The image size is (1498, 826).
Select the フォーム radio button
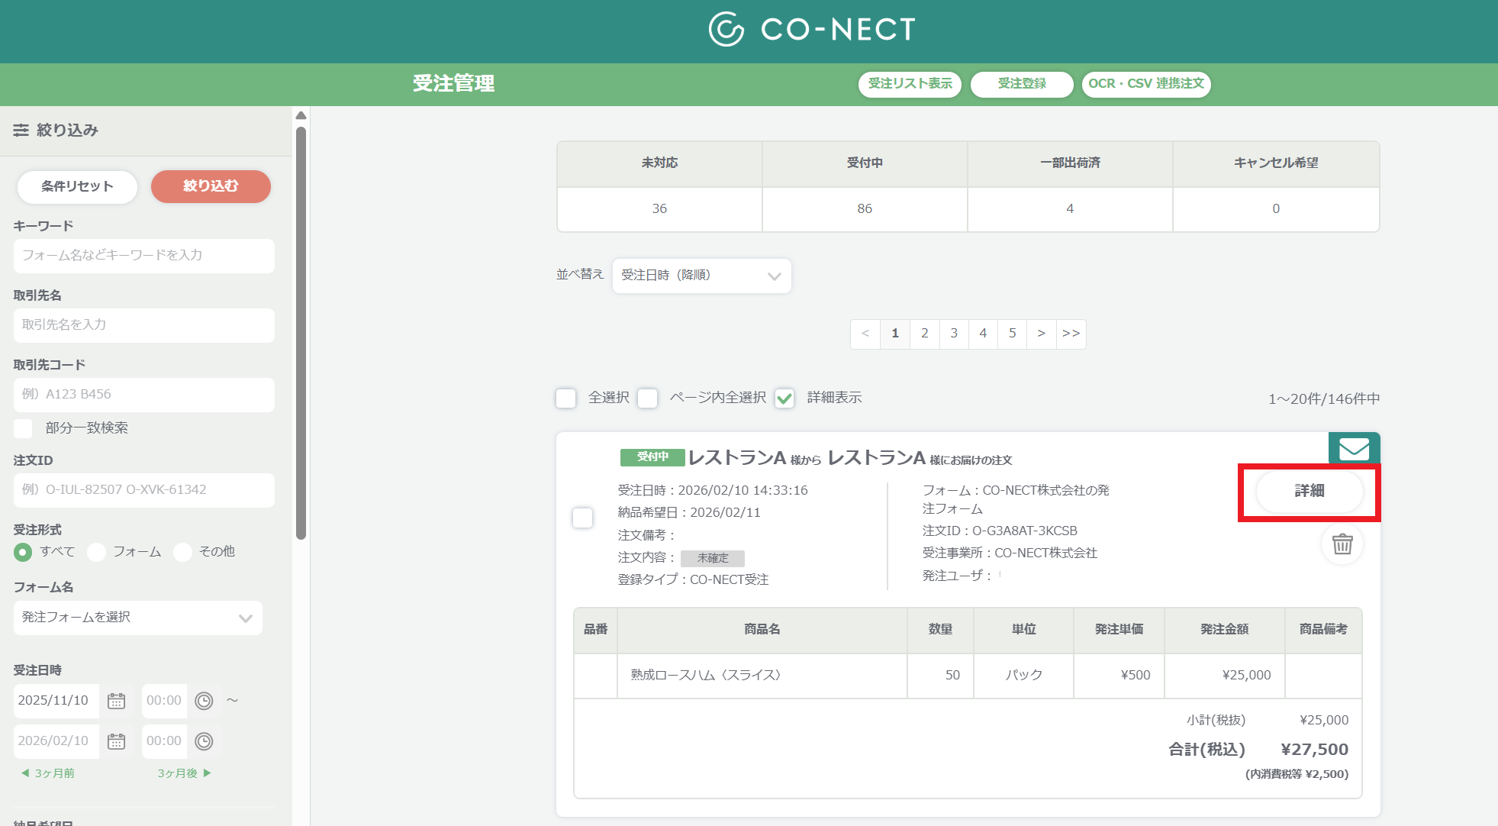(x=96, y=552)
